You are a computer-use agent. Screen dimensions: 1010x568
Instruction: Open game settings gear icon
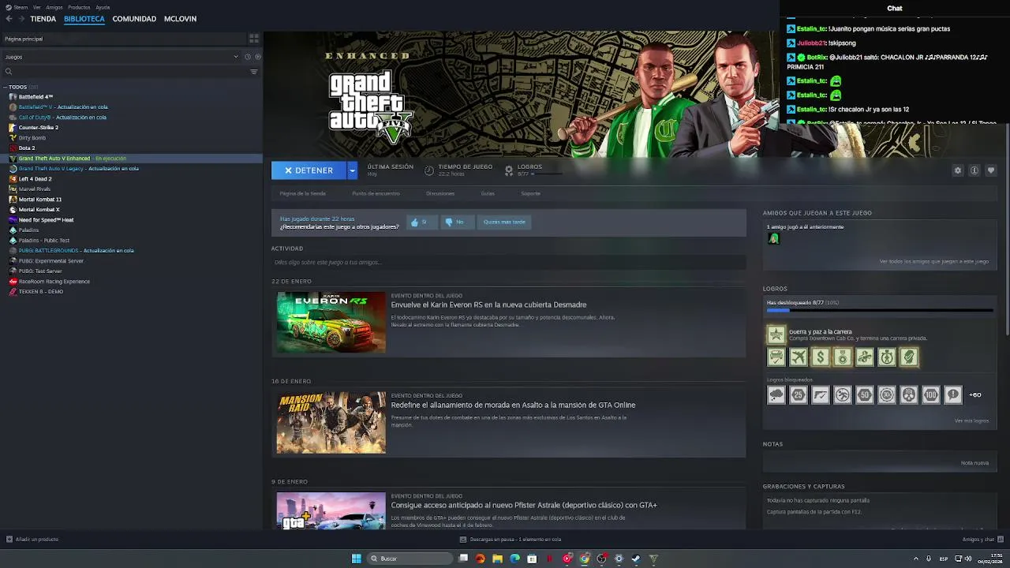(958, 170)
